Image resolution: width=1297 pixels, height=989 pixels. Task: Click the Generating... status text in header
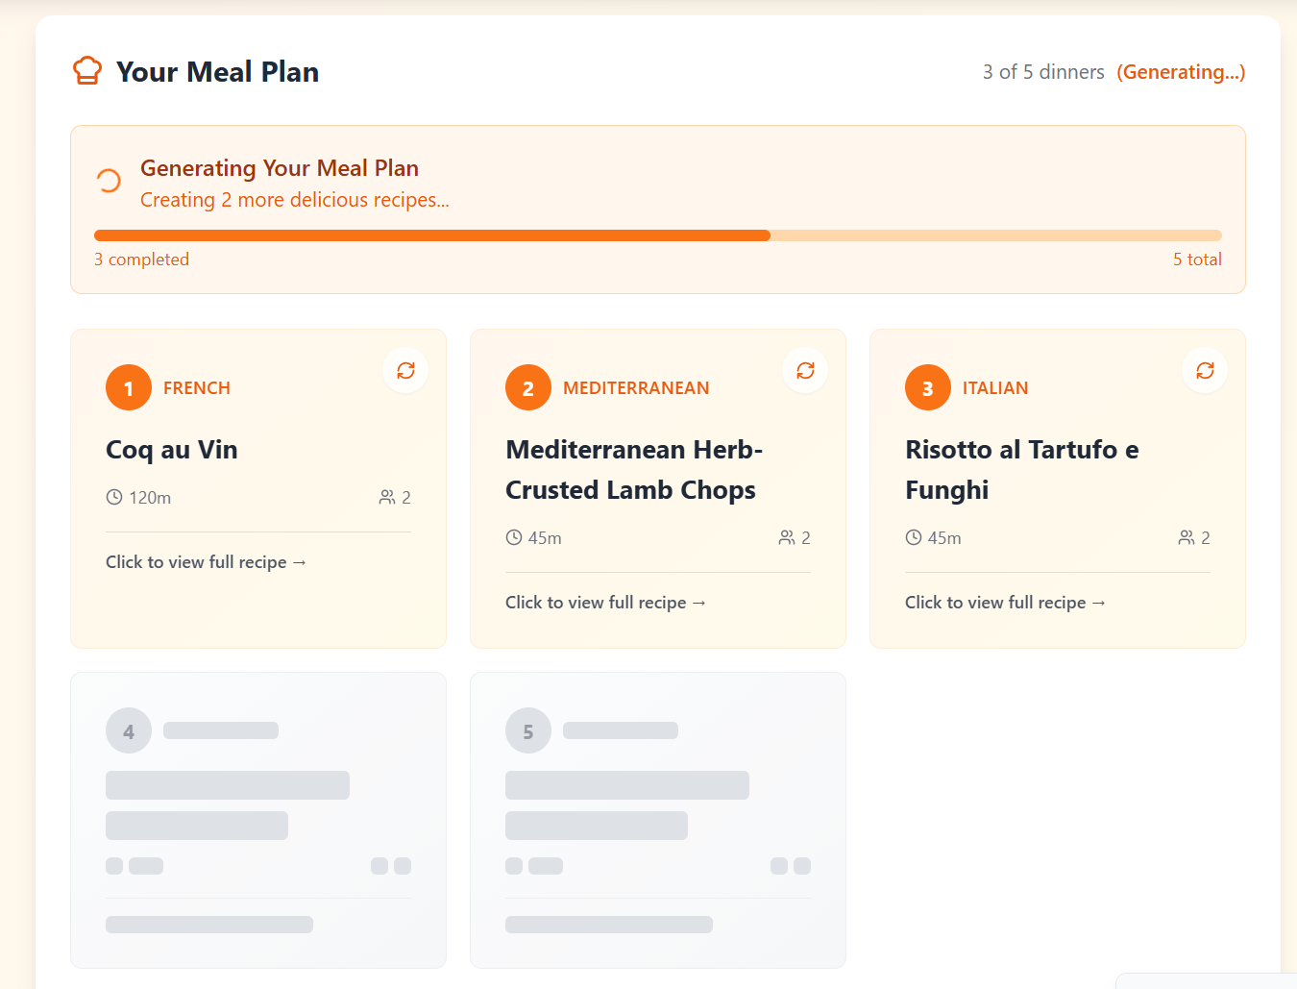(1181, 72)
